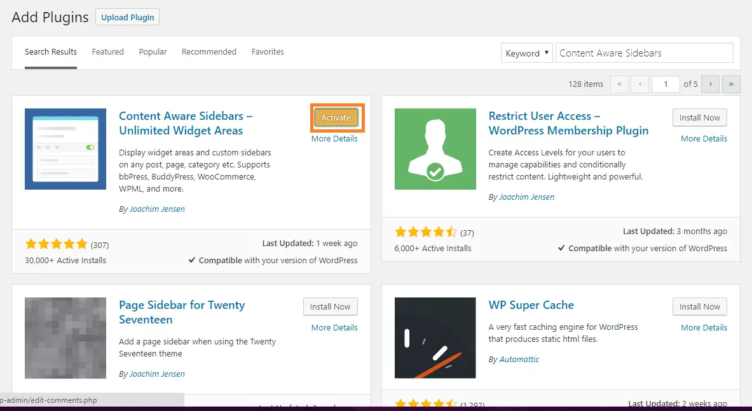Install Page Sidebar for Twenty Seventeen plugin
The image size is (752, 411).
[331, 307]
